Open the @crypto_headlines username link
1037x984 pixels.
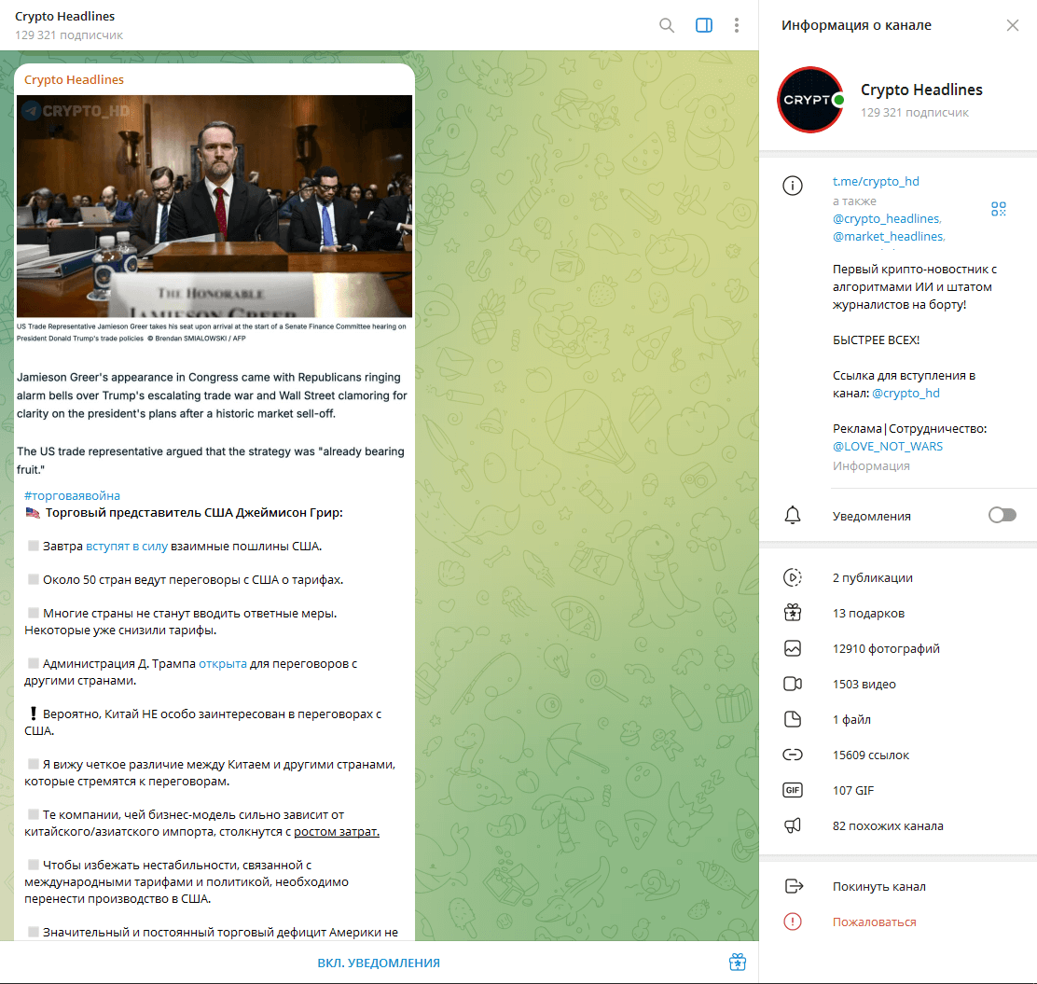click(886, 218)
